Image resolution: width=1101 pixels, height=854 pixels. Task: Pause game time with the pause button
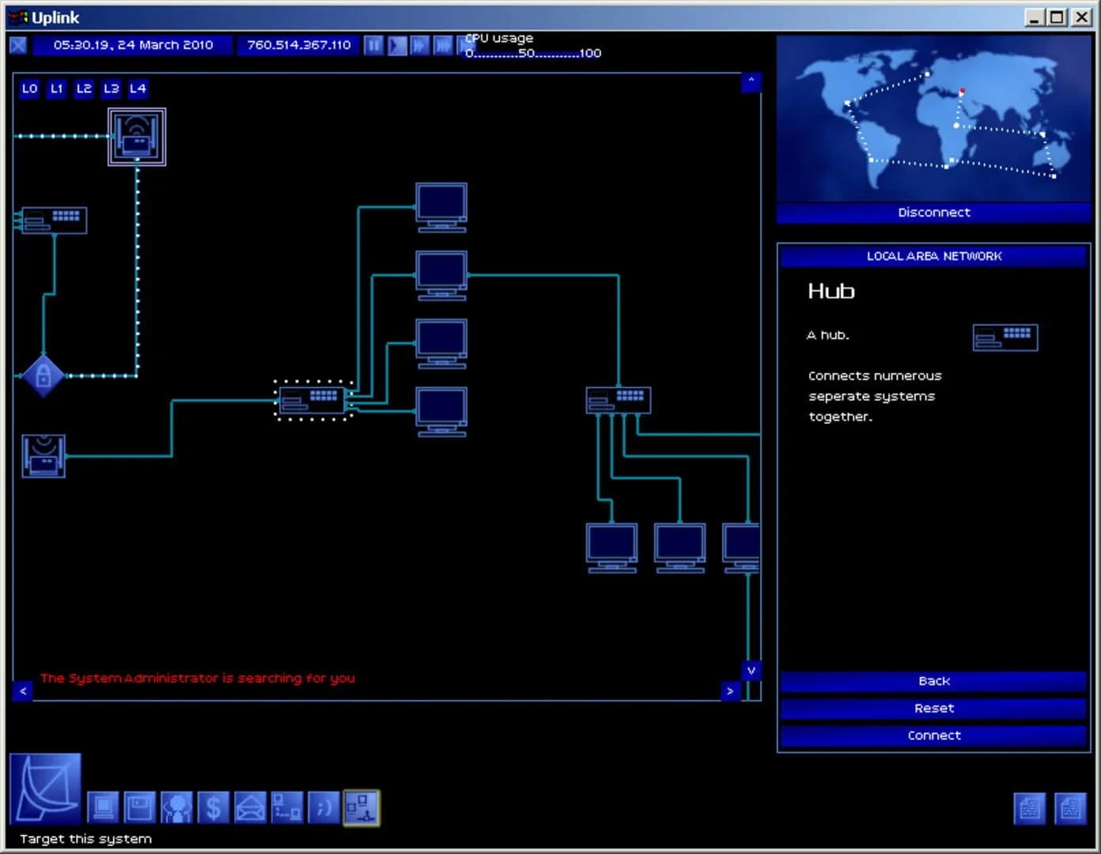373,45
